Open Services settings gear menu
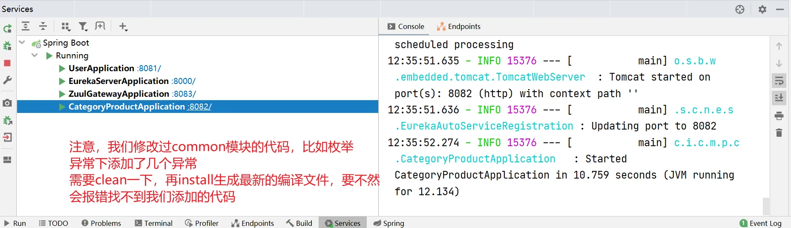This screenshot has width=791, height=228. coord(762,9)
